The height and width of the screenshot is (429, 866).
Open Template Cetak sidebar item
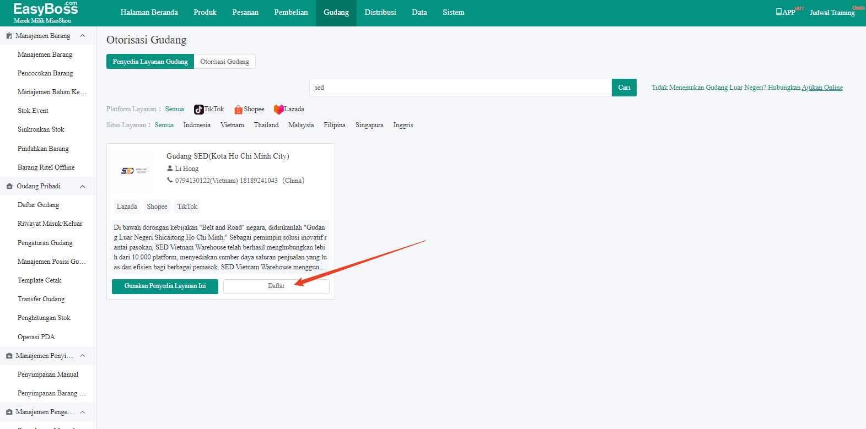click(x=39, y=280)
